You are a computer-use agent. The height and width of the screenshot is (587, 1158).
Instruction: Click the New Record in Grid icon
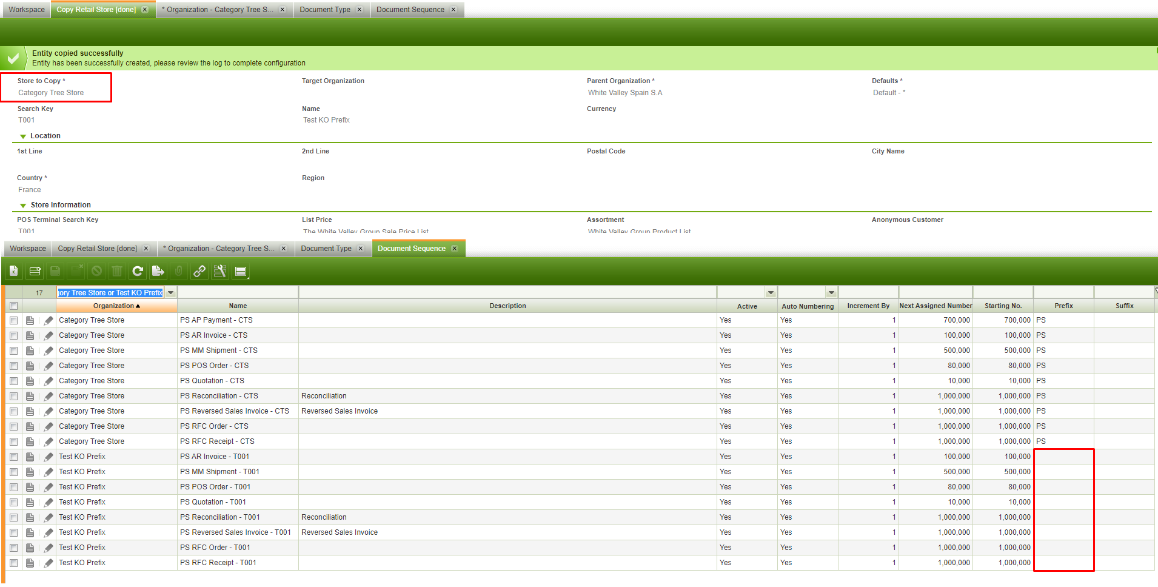(35, 271)
